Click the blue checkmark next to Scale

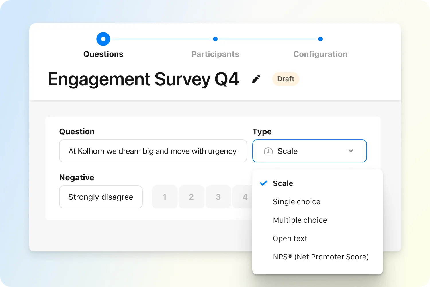tap(263, 183)
